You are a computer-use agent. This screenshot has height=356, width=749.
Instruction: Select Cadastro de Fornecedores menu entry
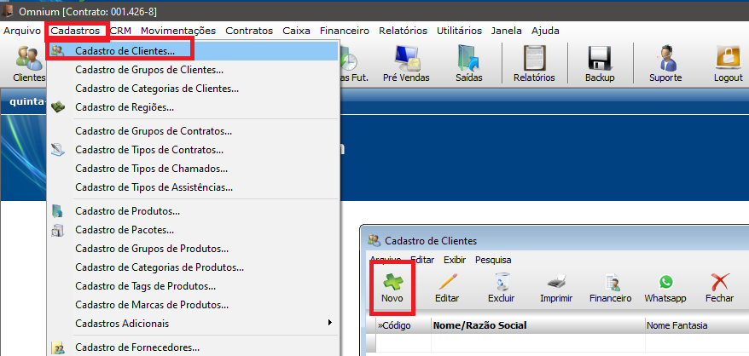point(136,347)
